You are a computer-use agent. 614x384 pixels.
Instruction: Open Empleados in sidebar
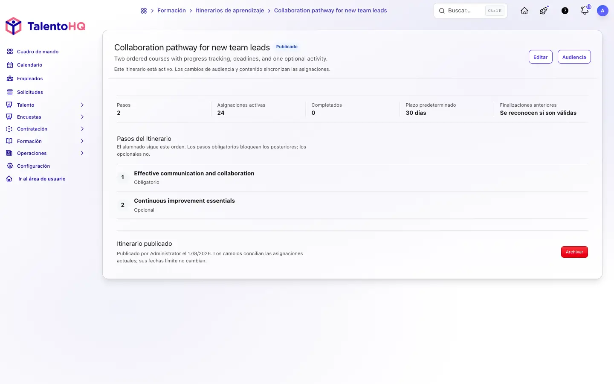click(x=30, y=79)
